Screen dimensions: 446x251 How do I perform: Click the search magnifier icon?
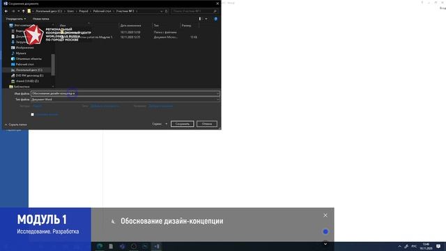[x=215, y=11]
